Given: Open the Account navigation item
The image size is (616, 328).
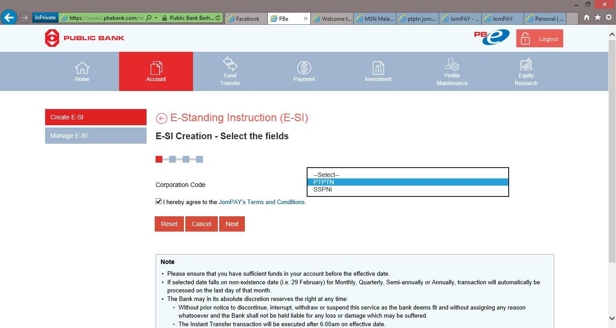Looking at the screenshot, I should tap(156, 72).
